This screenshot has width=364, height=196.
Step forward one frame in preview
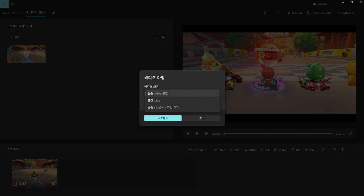pos(206,134)
